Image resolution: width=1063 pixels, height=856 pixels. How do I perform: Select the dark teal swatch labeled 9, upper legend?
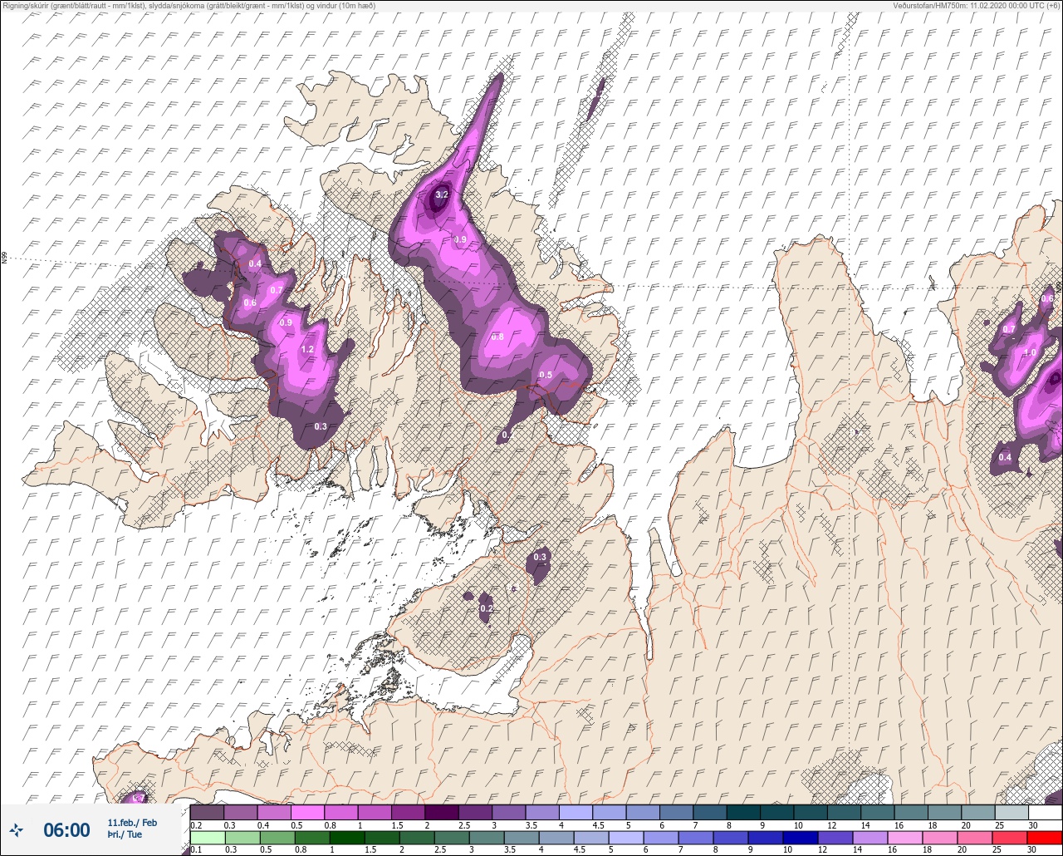tap(776, 812)
